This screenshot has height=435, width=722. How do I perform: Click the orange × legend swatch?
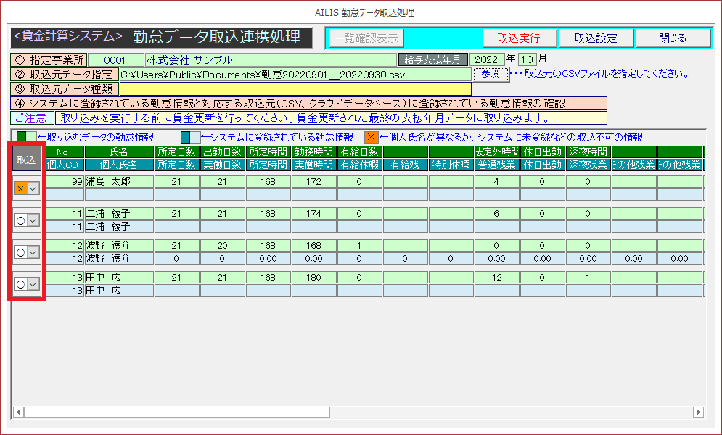pos(370,137)
